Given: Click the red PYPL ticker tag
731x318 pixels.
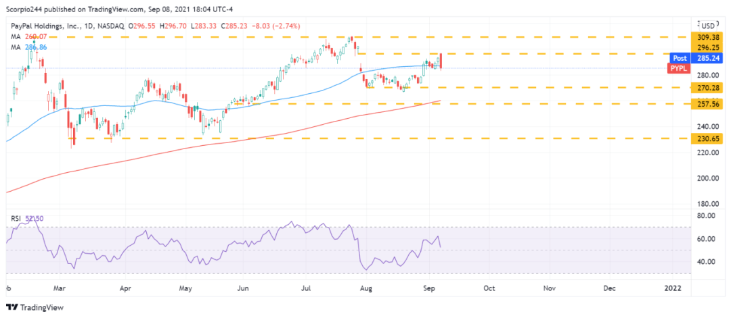Looking at the screenshot, I should 678,68.
